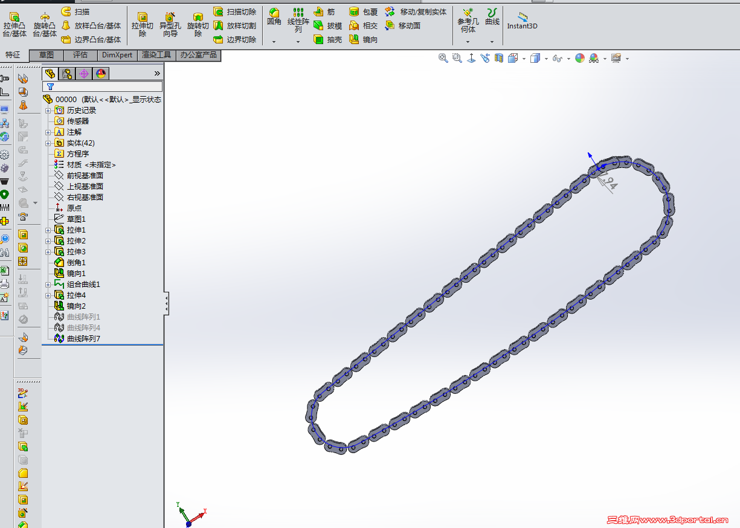Open the 圆角 fillet dropdown arrow

(x=274, y=42)
